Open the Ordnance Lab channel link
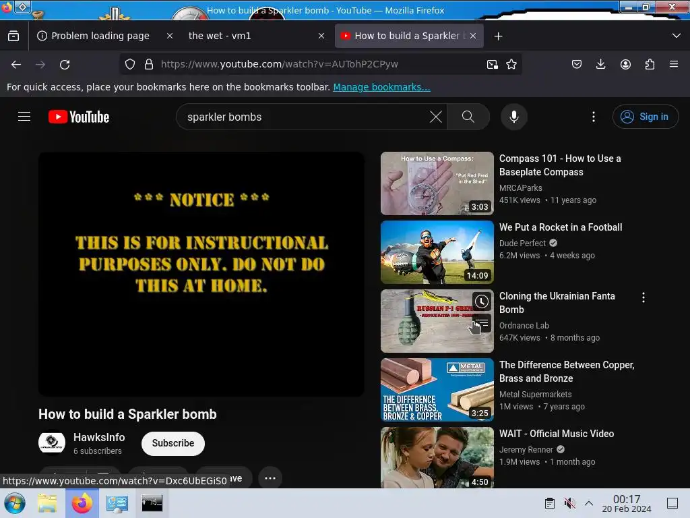This screenshot has height=518, width=690. pos(524,326)
